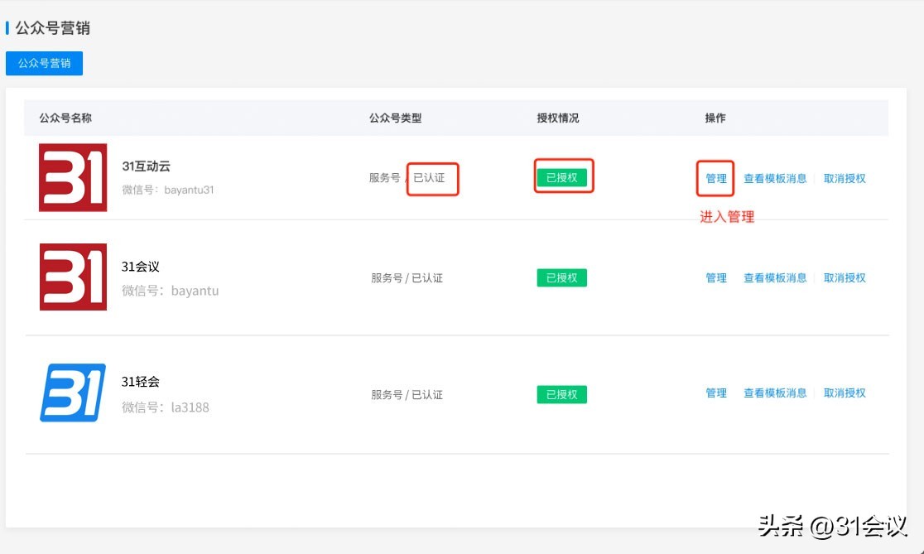Click the 微信号 bayantu31 text

point(168,190)
